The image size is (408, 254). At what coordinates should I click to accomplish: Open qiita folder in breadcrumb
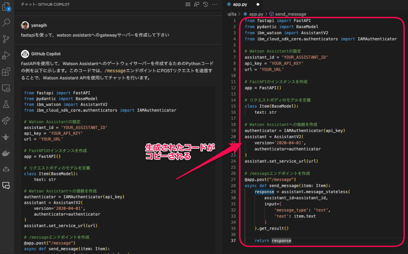tap(232, 14)
